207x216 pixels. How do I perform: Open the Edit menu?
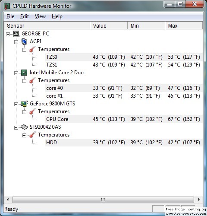click(x=25, y=16)
